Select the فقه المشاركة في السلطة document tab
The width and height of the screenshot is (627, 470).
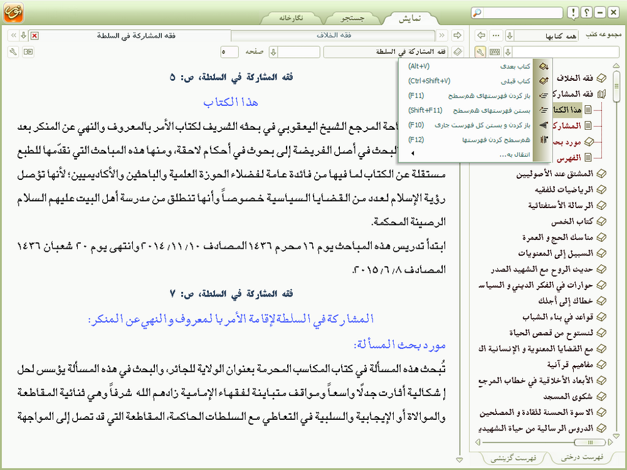pos(136,35)
